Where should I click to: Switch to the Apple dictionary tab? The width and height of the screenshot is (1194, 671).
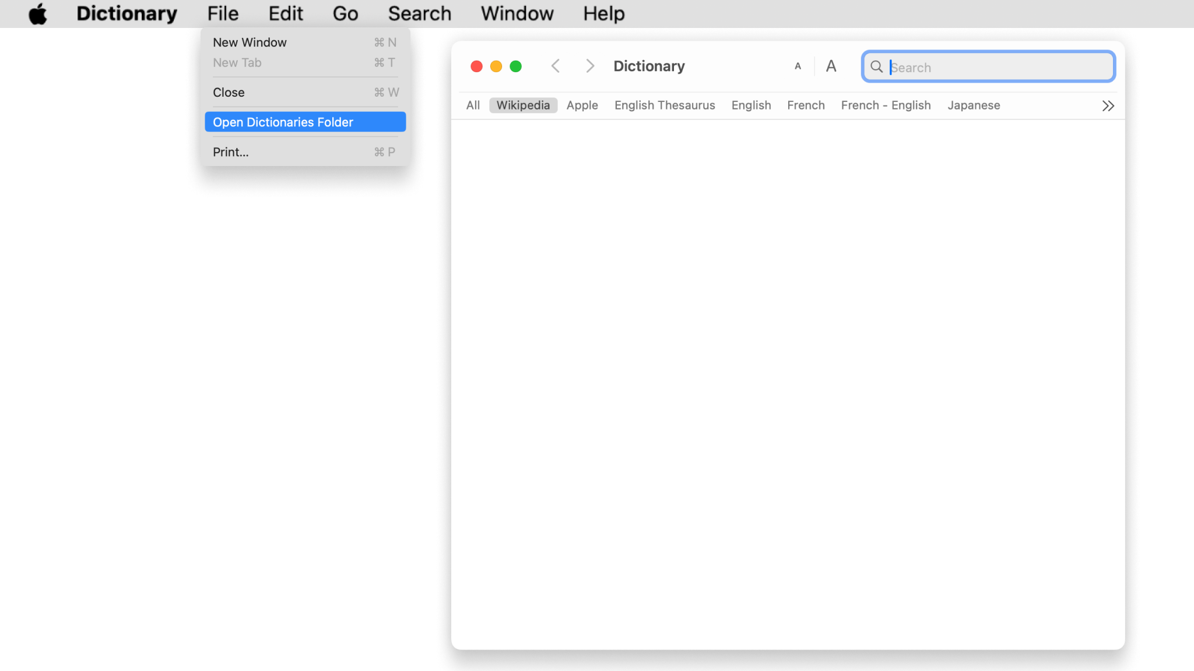(x=582, y=105)
